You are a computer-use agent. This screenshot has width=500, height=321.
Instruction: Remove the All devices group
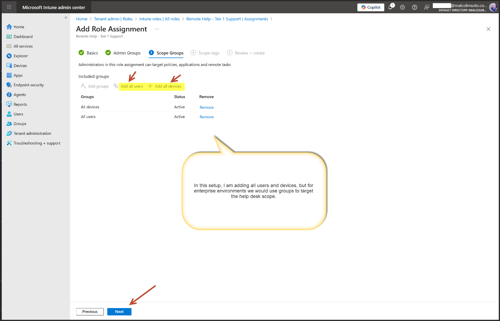point(206,107)
